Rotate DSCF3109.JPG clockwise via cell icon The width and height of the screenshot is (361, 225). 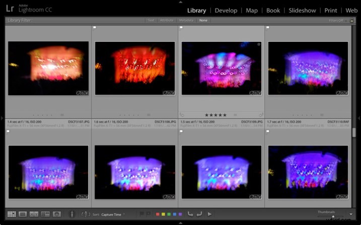(x=261, y=115)
